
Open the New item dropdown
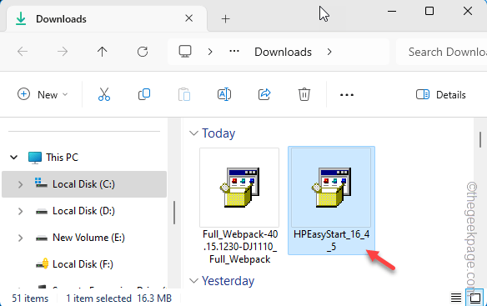point(43,94)
